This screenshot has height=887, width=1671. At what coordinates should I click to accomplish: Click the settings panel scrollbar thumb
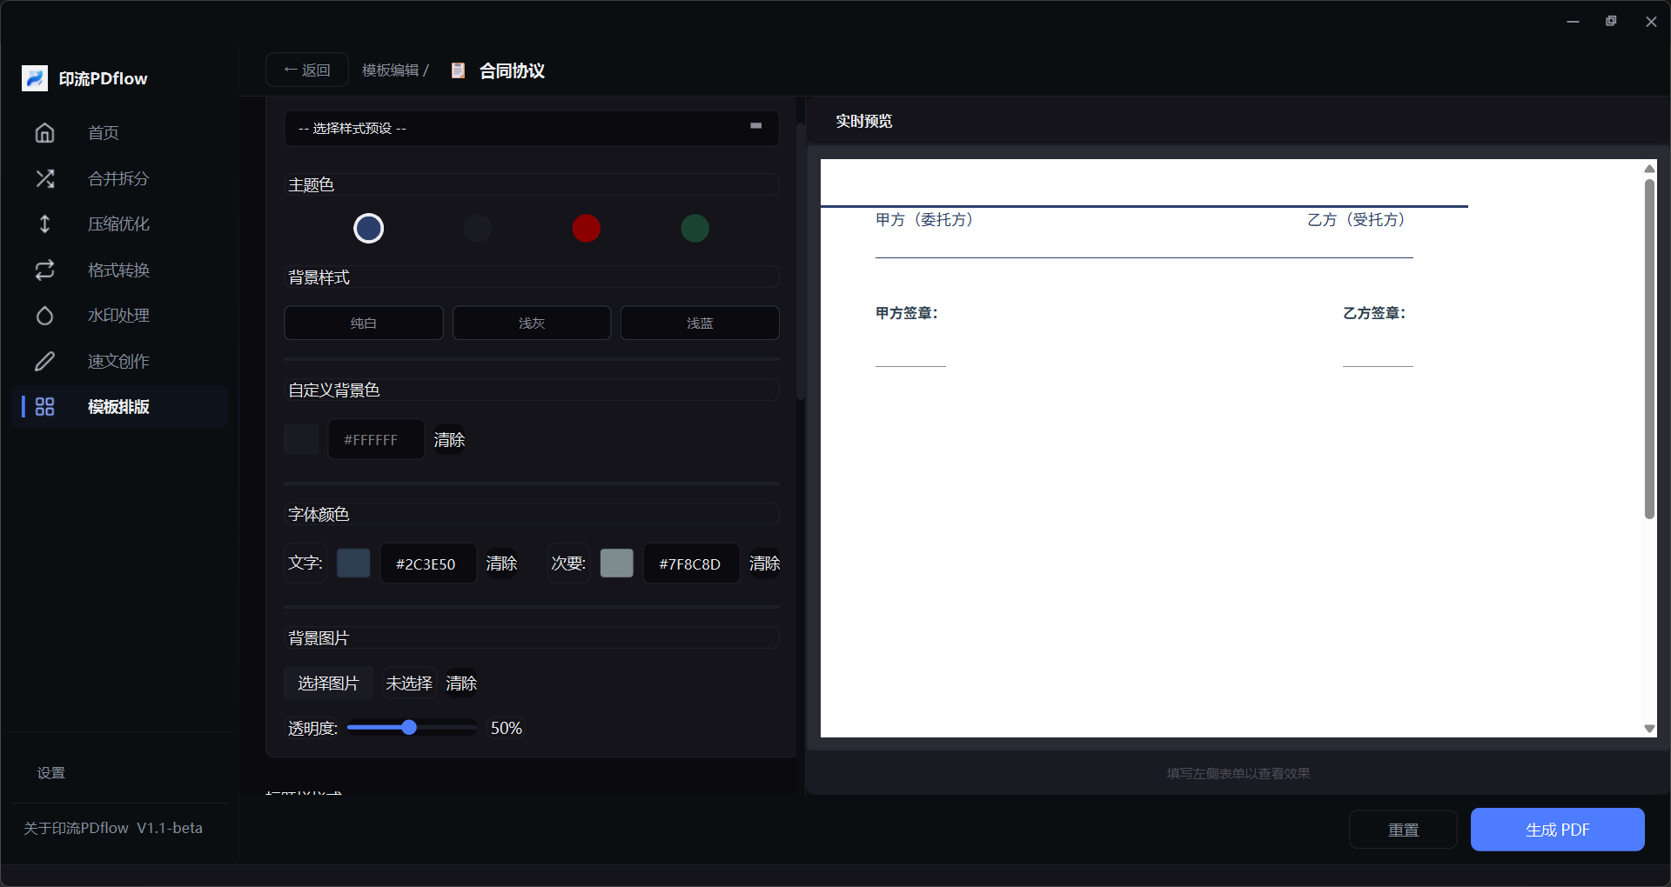(800, 261)
